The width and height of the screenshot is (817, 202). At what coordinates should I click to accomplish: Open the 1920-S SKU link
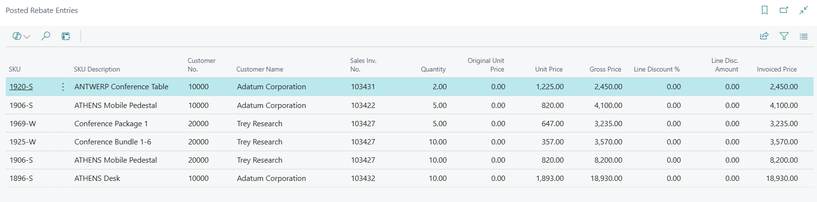(21, 87)
